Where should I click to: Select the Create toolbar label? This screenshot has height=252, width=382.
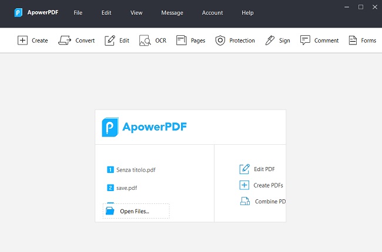pos(40,40)
